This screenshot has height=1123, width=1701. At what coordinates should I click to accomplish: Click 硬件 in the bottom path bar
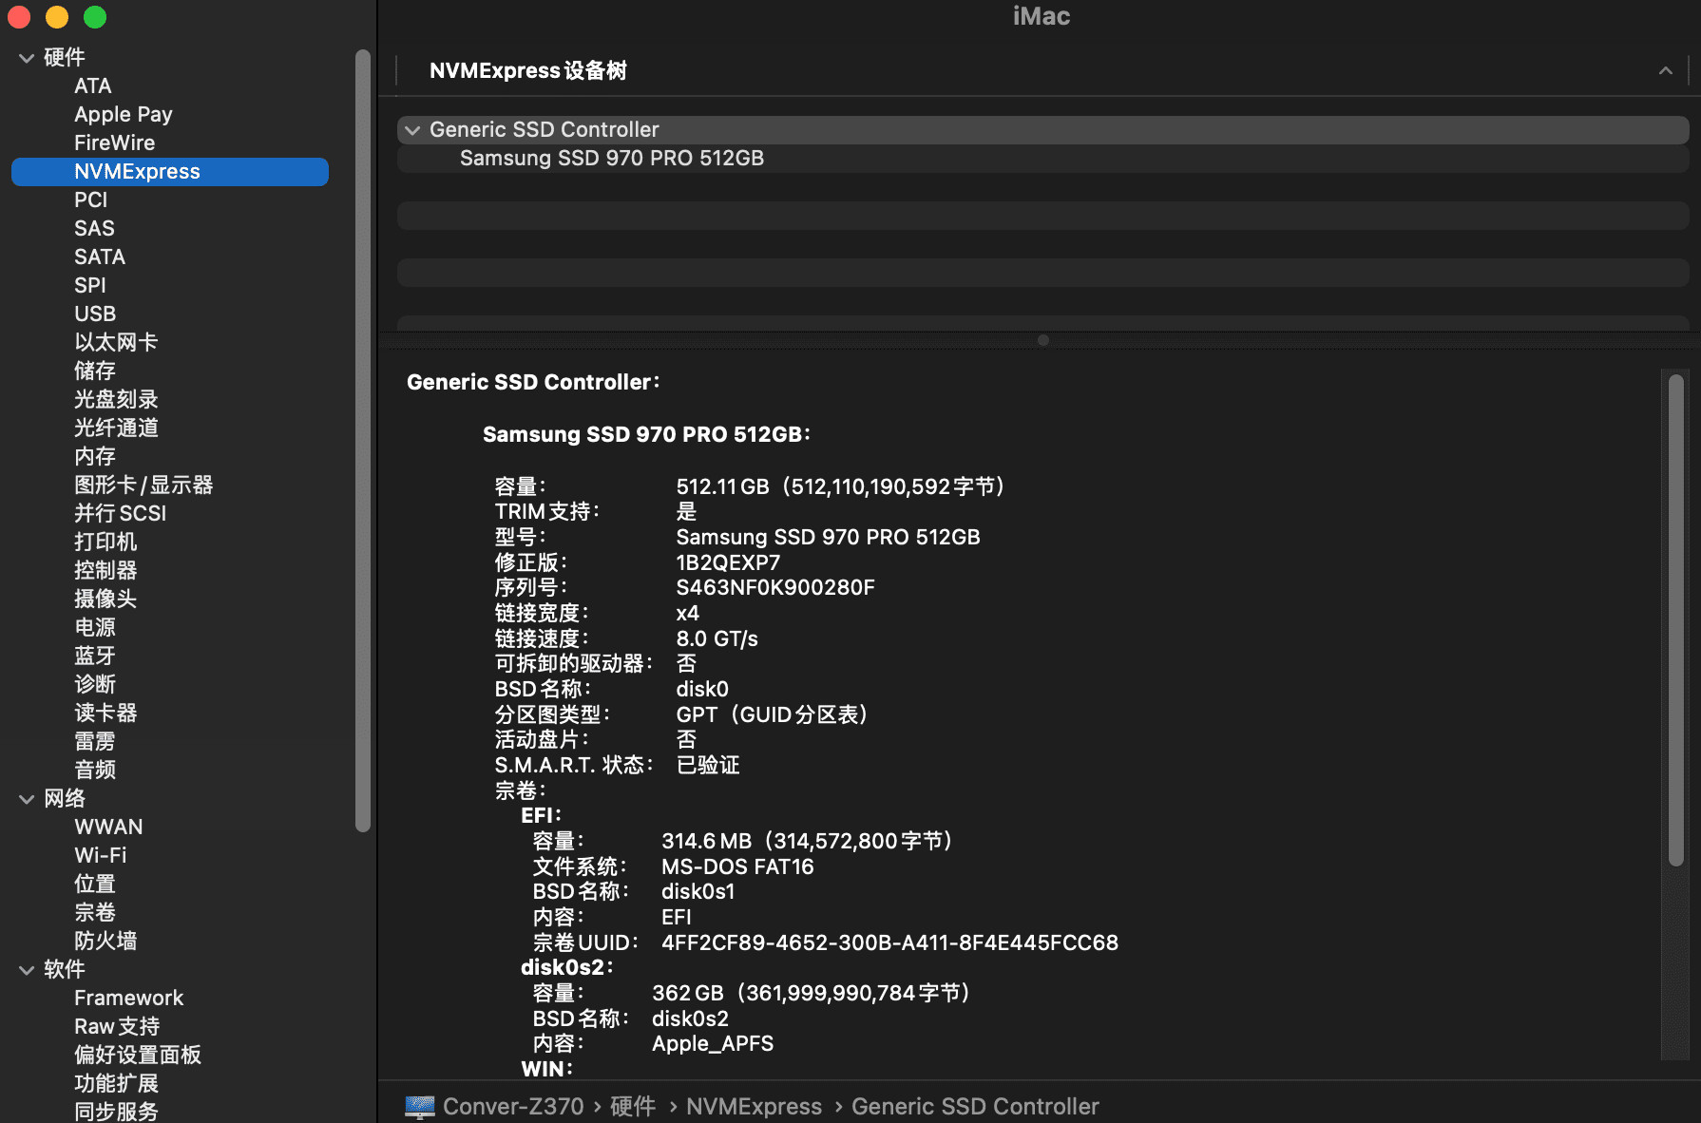633,1107
